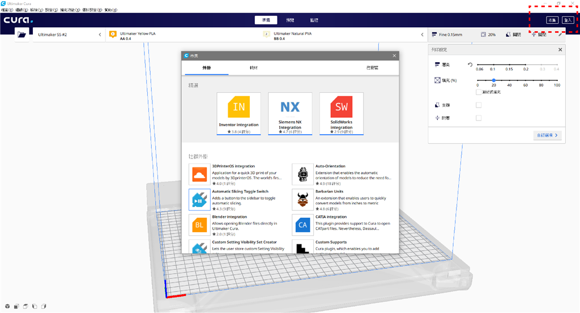Click the 3DPrinterOS Integration cloud icon
The height and width of the screenshot is (313, 580).
199,174
